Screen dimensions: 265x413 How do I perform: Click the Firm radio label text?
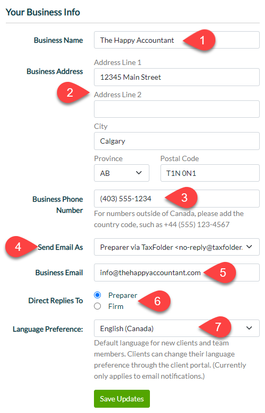point(116,306)
